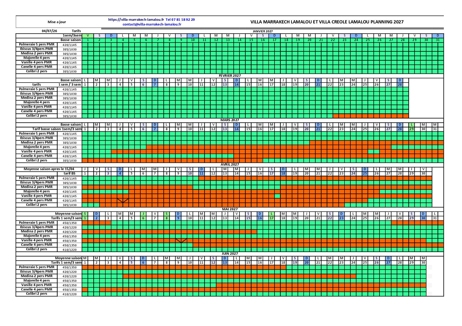Image resolution: width=462 pixels, height=326 pixels.
Task: Select day 31 in the January header
Action: click(438, 40)
